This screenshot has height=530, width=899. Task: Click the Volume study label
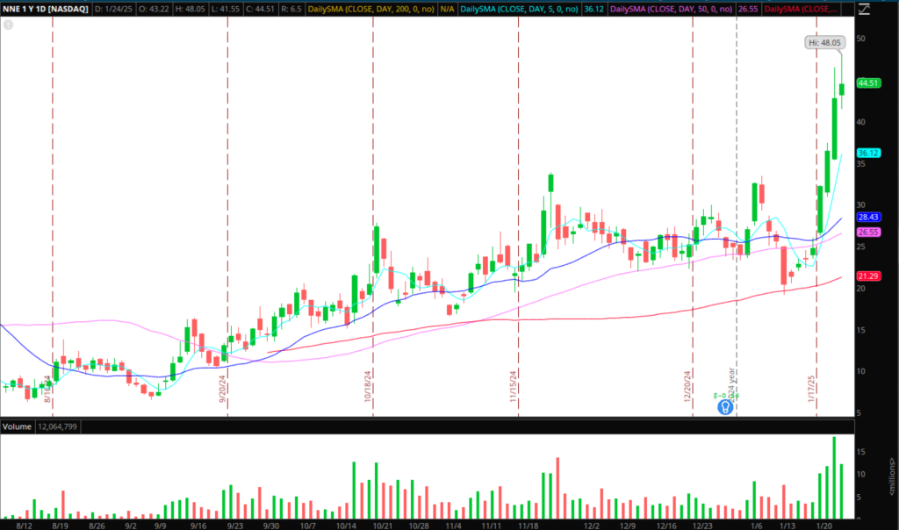point(17,426)
